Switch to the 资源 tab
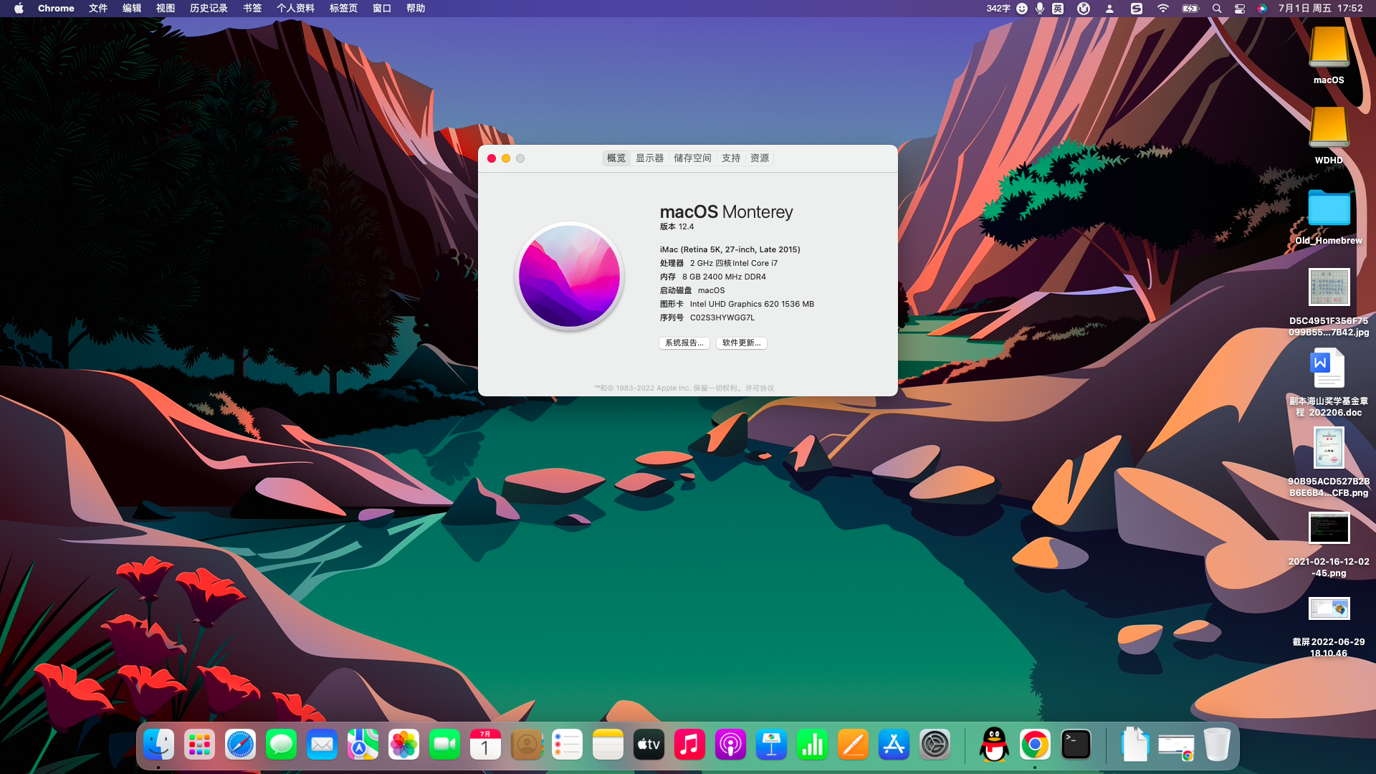The image size is (1376, 774). click(760, 158)
